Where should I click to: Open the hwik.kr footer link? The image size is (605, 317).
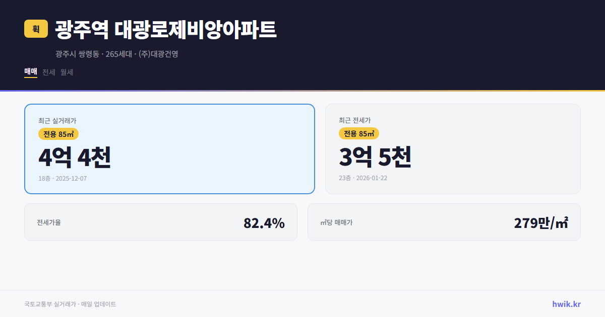(x=566, y=304)
